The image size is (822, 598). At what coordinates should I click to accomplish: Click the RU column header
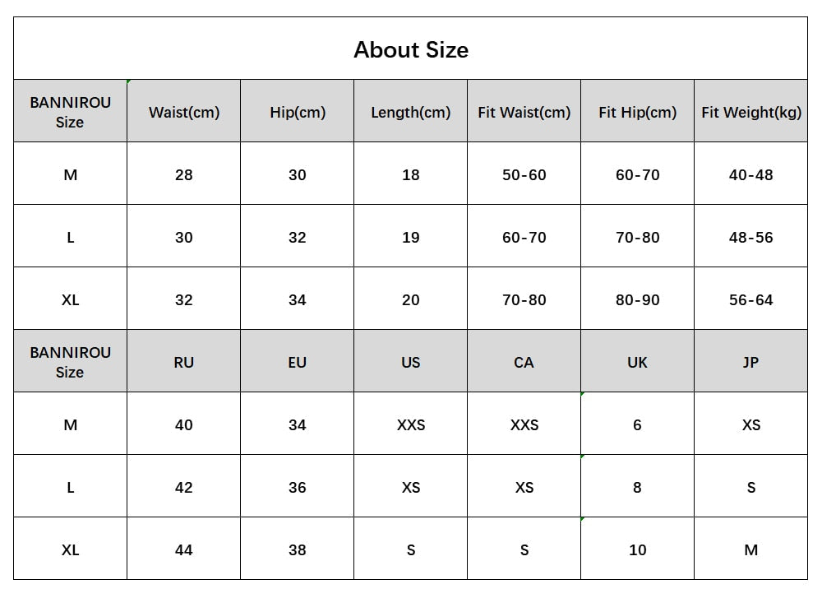[184, 362]
